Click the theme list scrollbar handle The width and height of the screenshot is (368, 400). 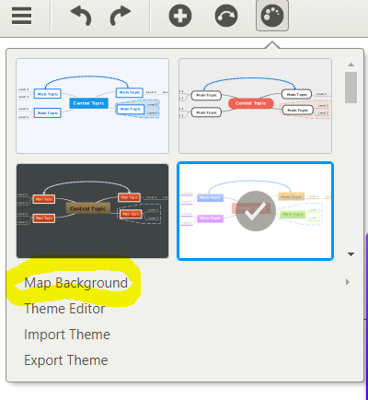pyautogui.click(x=351, y=88)
